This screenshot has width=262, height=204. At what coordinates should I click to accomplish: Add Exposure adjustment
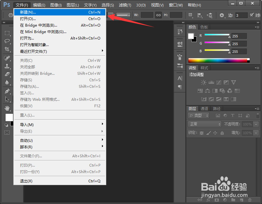(226, 82)
